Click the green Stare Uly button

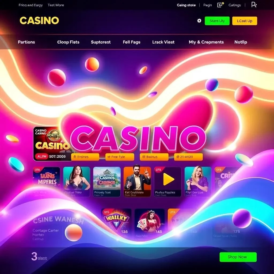pos(217,21)
